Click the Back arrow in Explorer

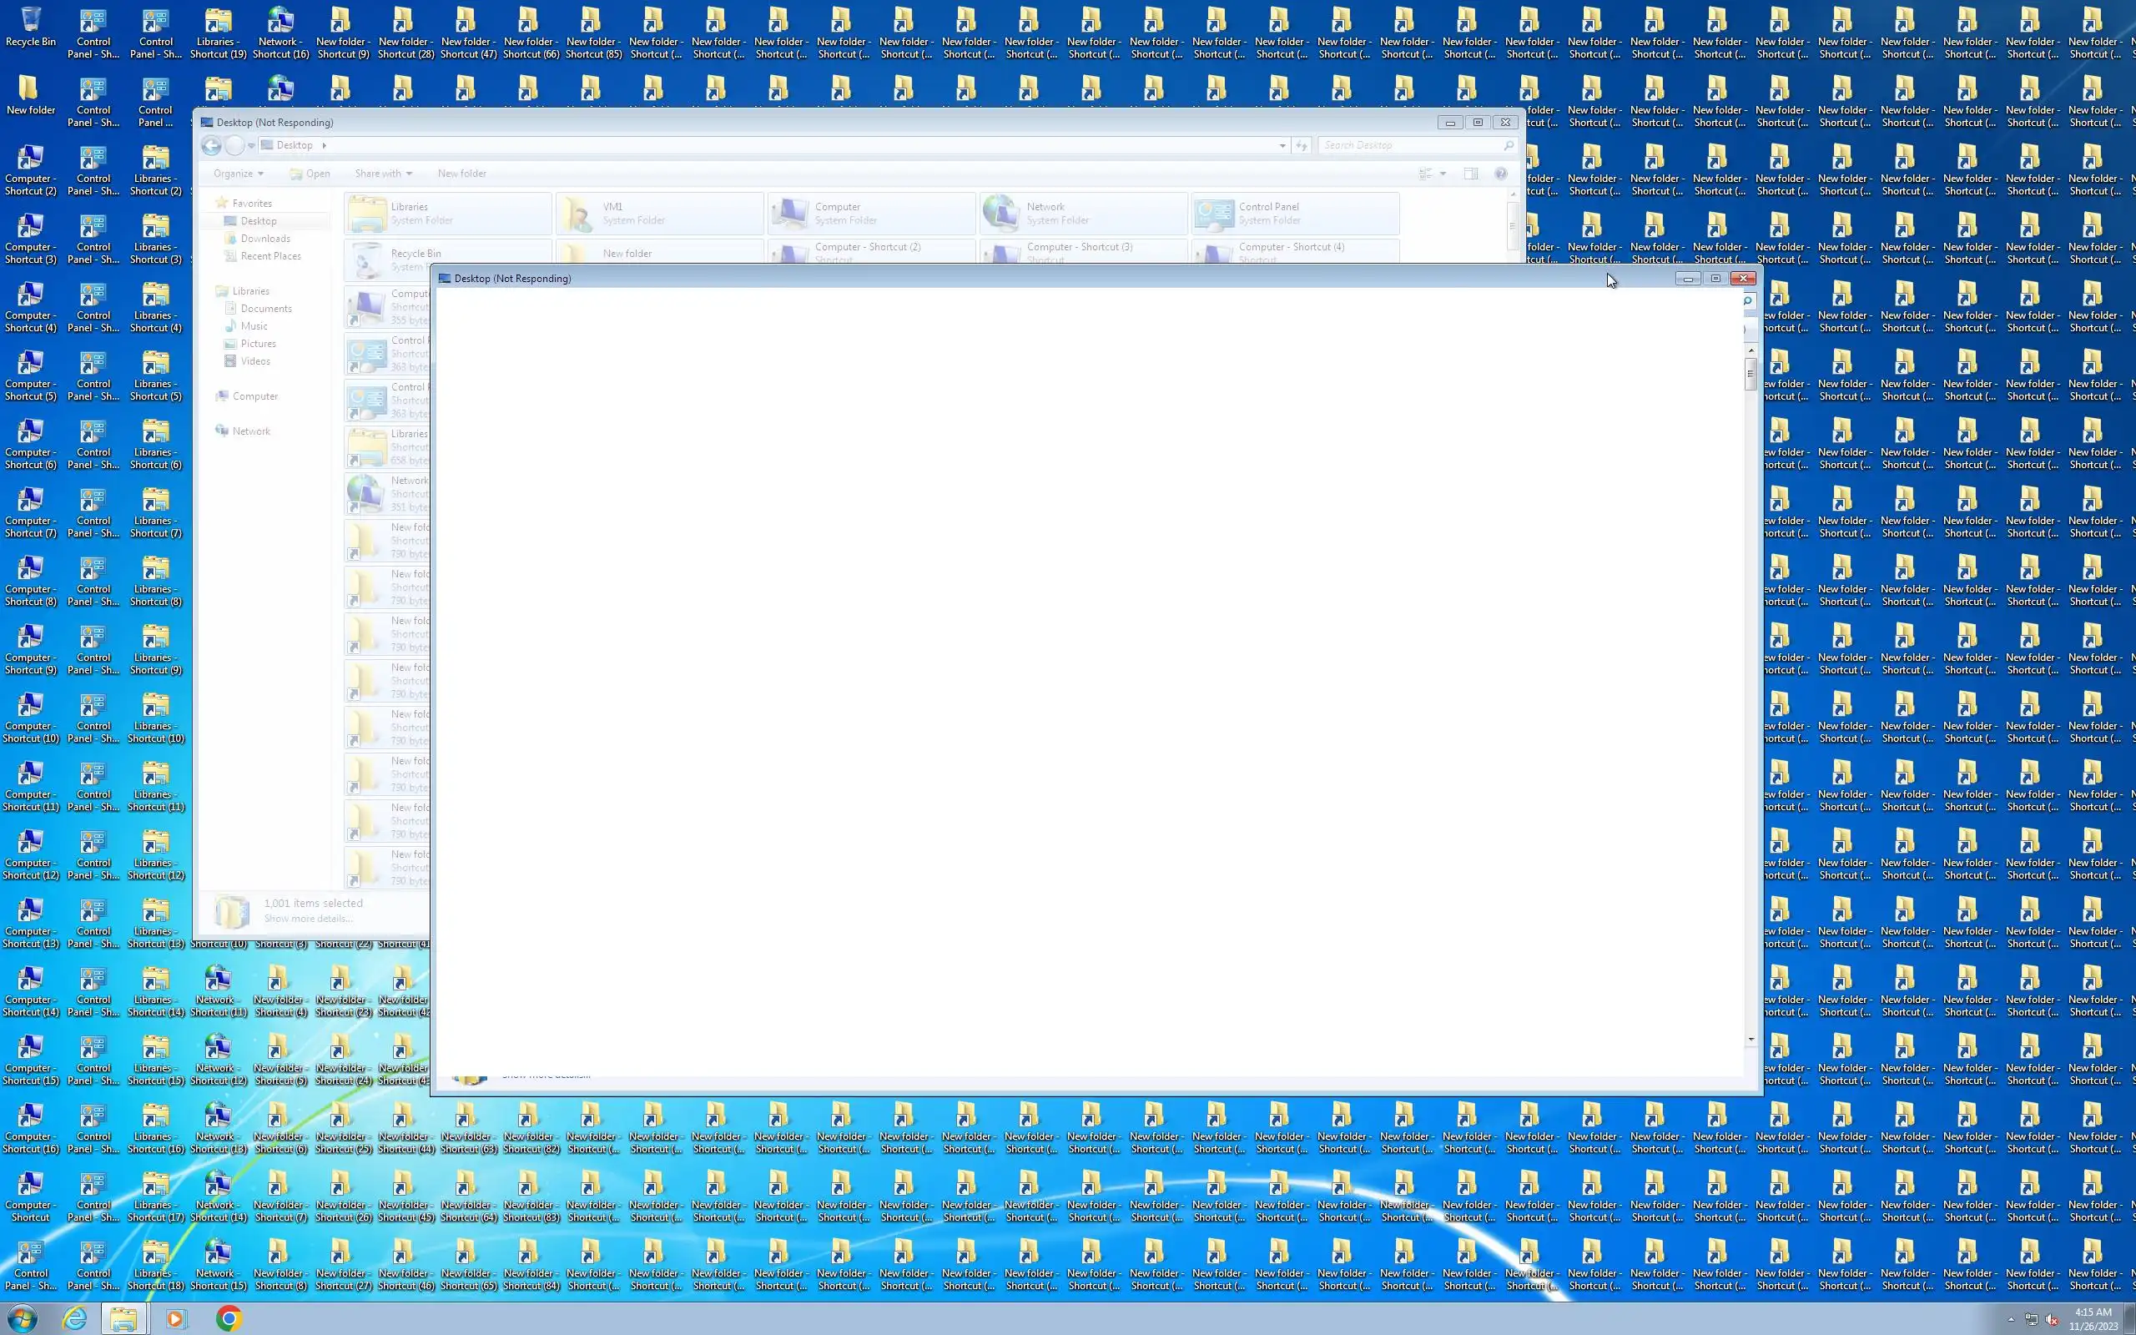tap(211, 146)
